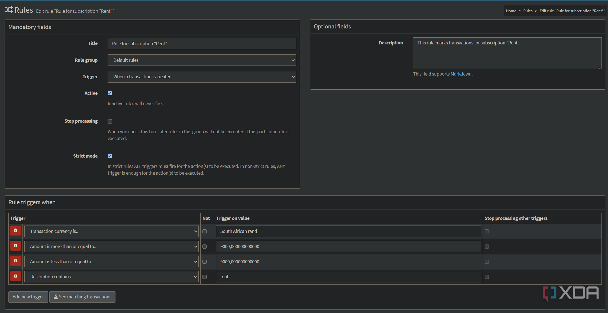Click Add new trigger button
This screenshot has width=608, height=313.
pos(28,297)
